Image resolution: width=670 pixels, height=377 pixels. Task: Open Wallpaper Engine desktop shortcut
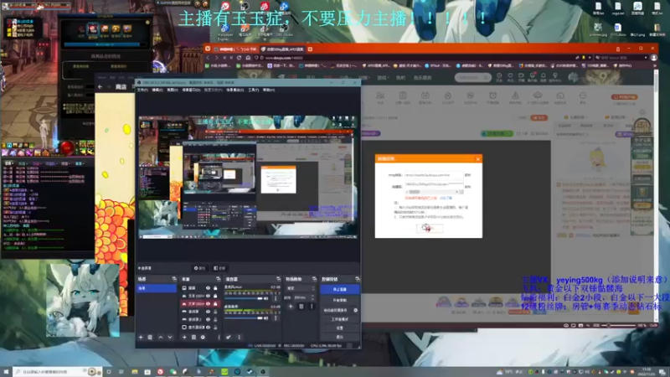click(225, 31)
